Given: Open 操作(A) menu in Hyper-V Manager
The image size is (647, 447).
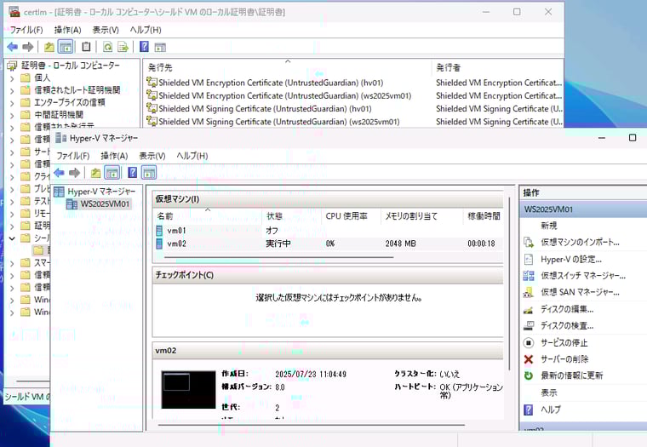Looking at the screenshot, I should click(114, 156).
